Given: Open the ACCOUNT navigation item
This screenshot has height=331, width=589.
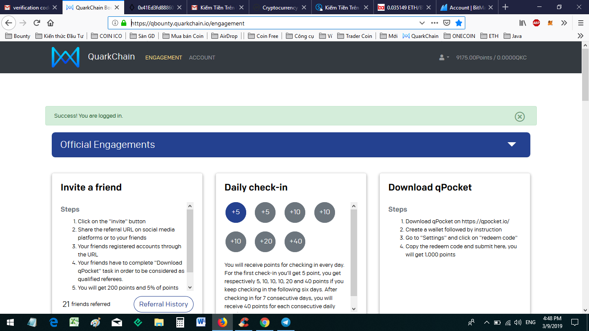Looking at the screenshot, I should coord(202,58).
